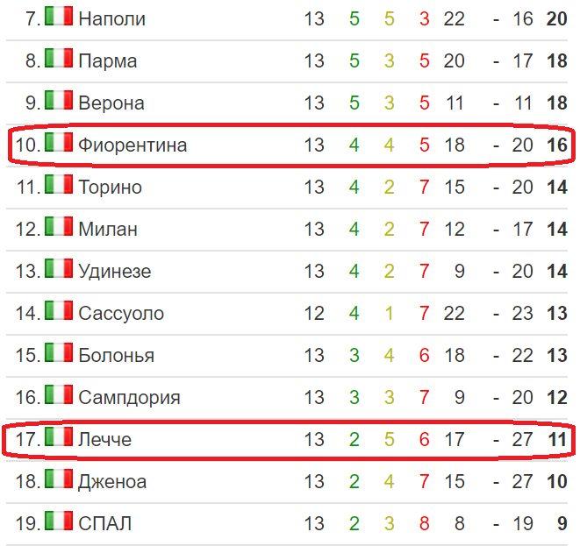Click Сассуоло's 12 matches played value
The width and height of the screenshot is (580, 546).
tap(314, 313)
